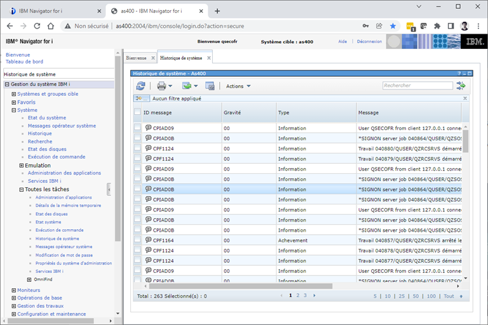Open Messages opérateur système under Système
Viewport: 488px width, 325px height.
(62, 126)
